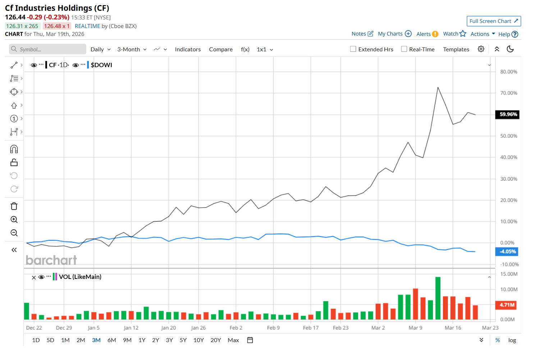Open the Templates menu
The height and width of the screenshot is (350, 535).
coord(456,49)
